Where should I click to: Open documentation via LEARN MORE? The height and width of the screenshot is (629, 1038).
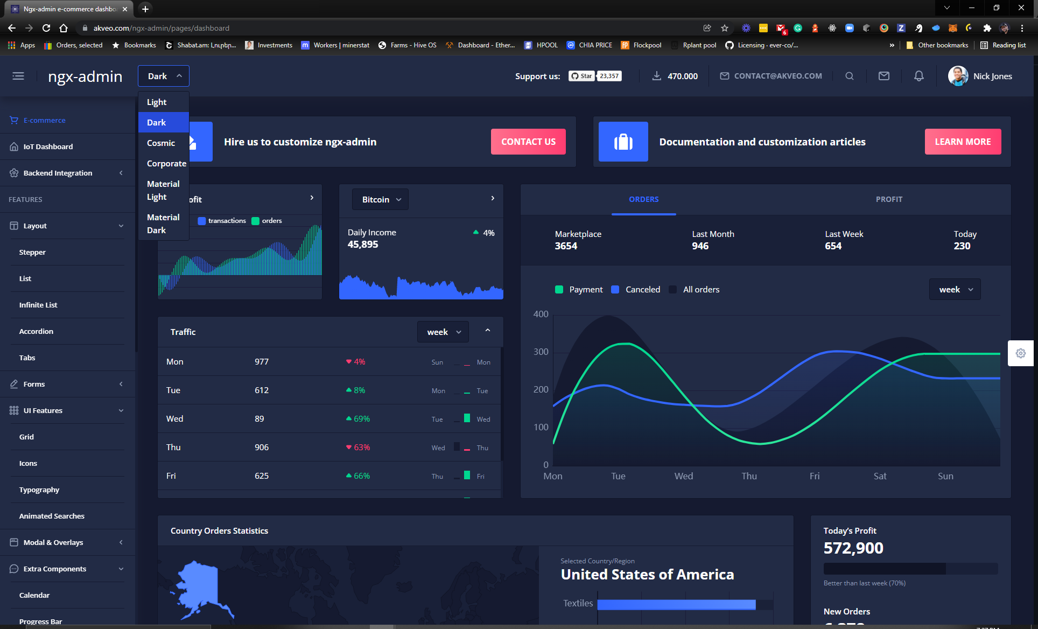(x=963, y=142)
